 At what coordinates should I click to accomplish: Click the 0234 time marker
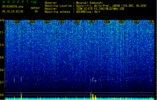point(62,21)
